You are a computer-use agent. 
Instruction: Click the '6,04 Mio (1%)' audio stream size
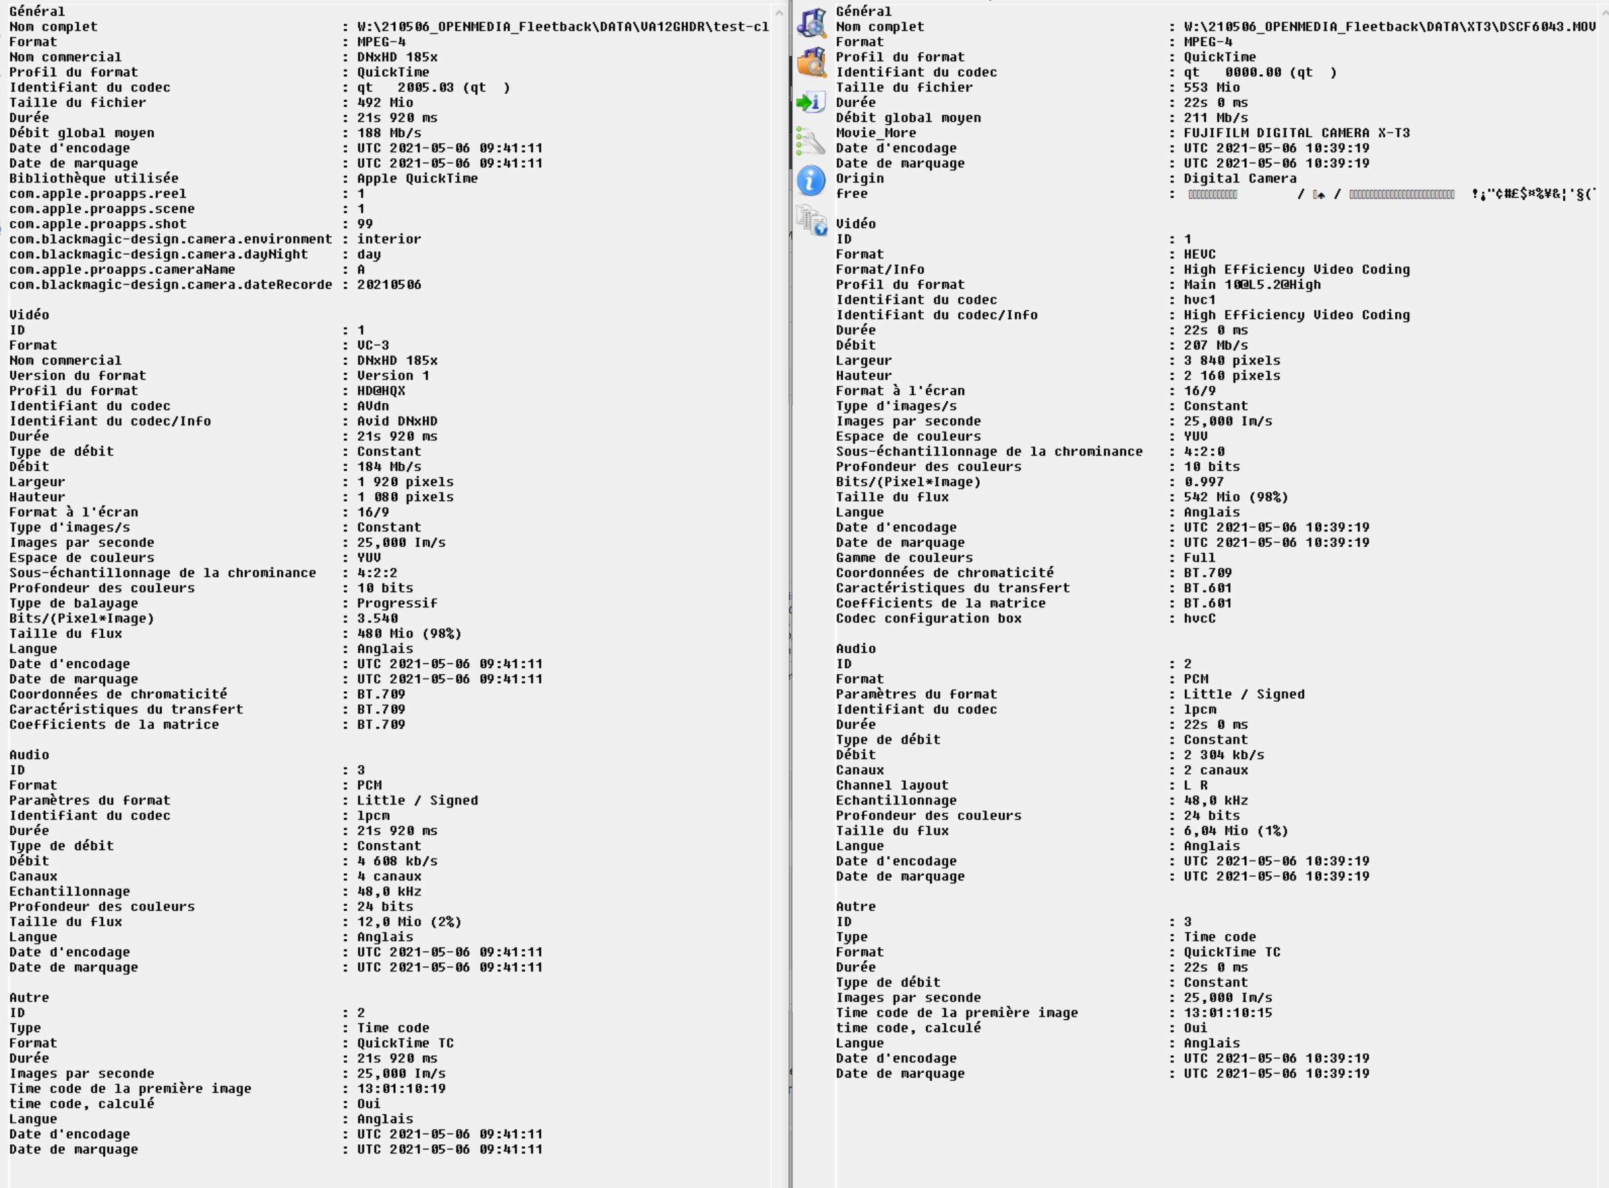(x=1236, y=831)
